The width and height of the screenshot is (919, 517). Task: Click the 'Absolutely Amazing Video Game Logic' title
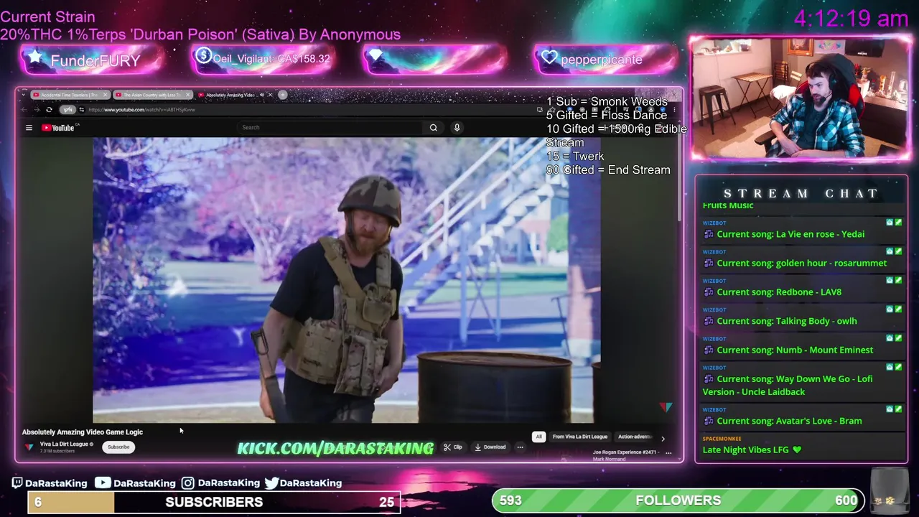tap(83, 432)
